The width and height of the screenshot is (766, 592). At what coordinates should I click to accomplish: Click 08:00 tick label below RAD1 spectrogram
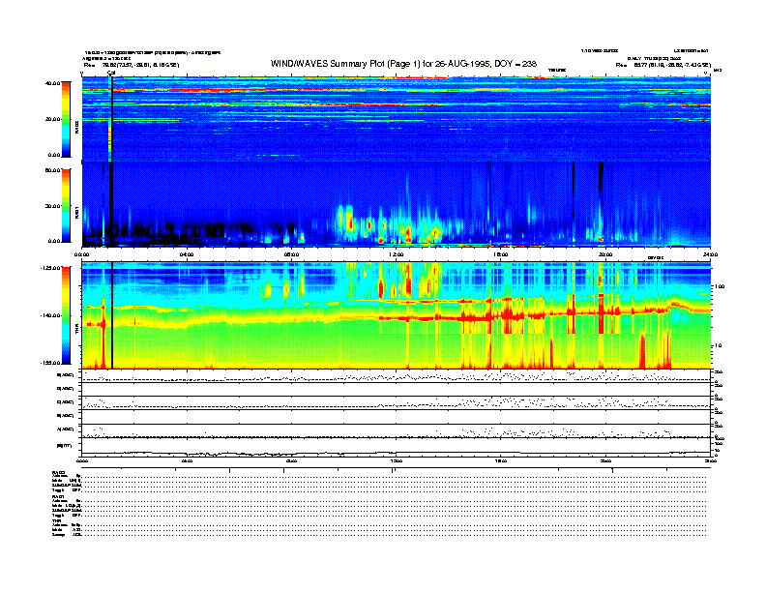coord(291,254)
